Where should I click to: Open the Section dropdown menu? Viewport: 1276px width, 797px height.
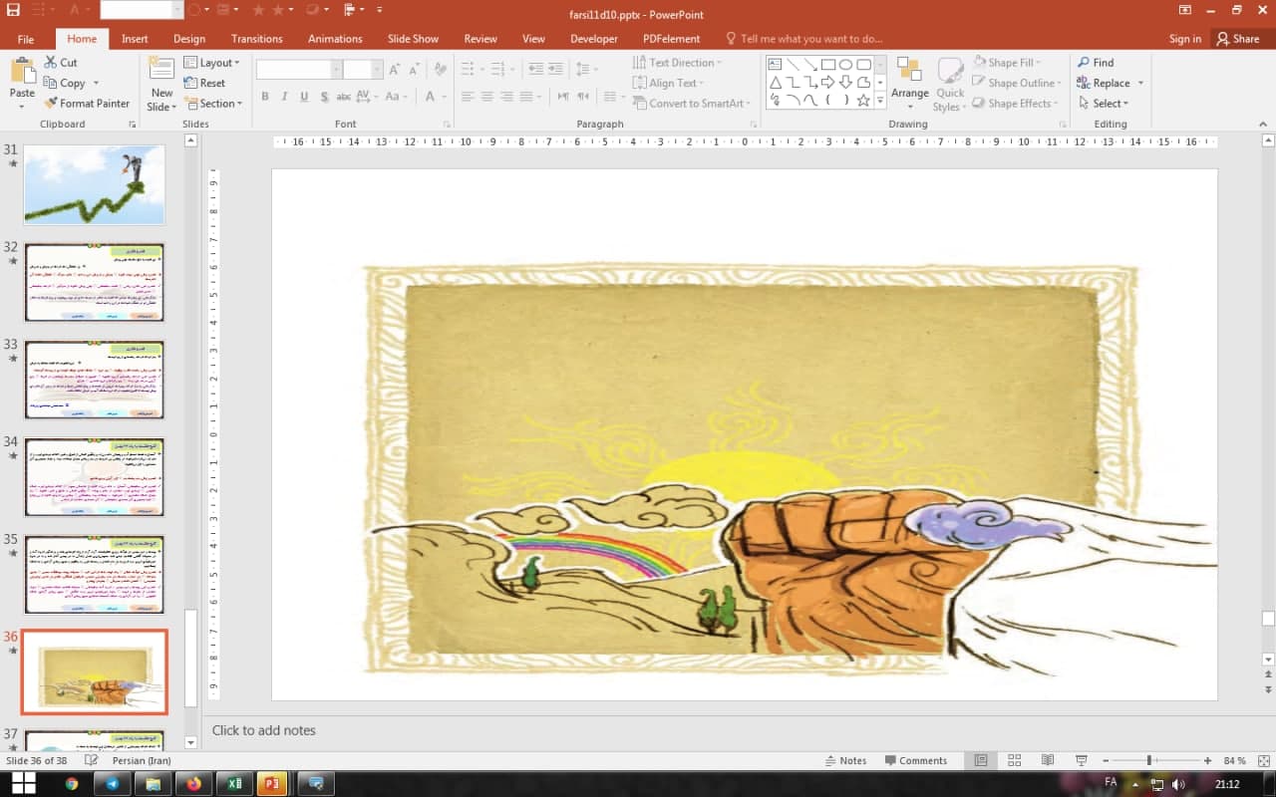click(x=214, y=104)
